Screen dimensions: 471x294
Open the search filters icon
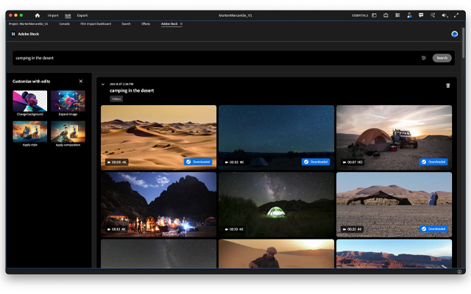(424, 58)
